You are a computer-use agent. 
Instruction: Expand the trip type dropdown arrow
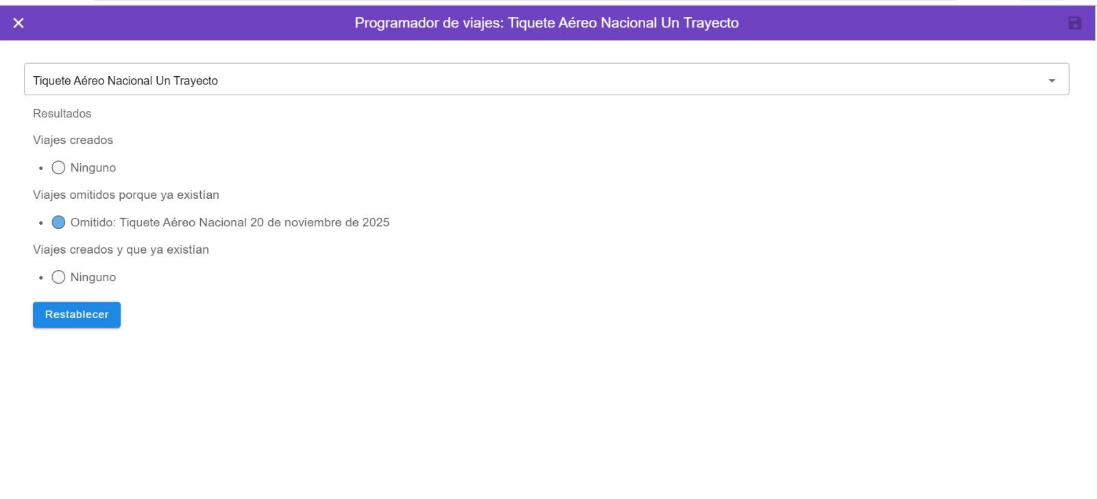tap(1051, 80)
